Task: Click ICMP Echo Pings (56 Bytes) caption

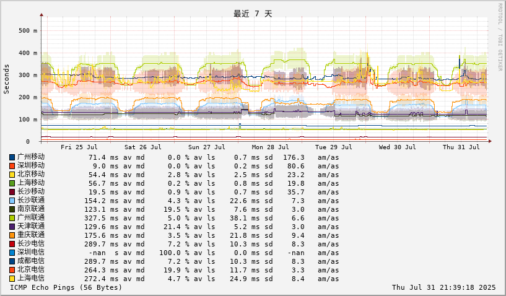Action: coord(66,287)
